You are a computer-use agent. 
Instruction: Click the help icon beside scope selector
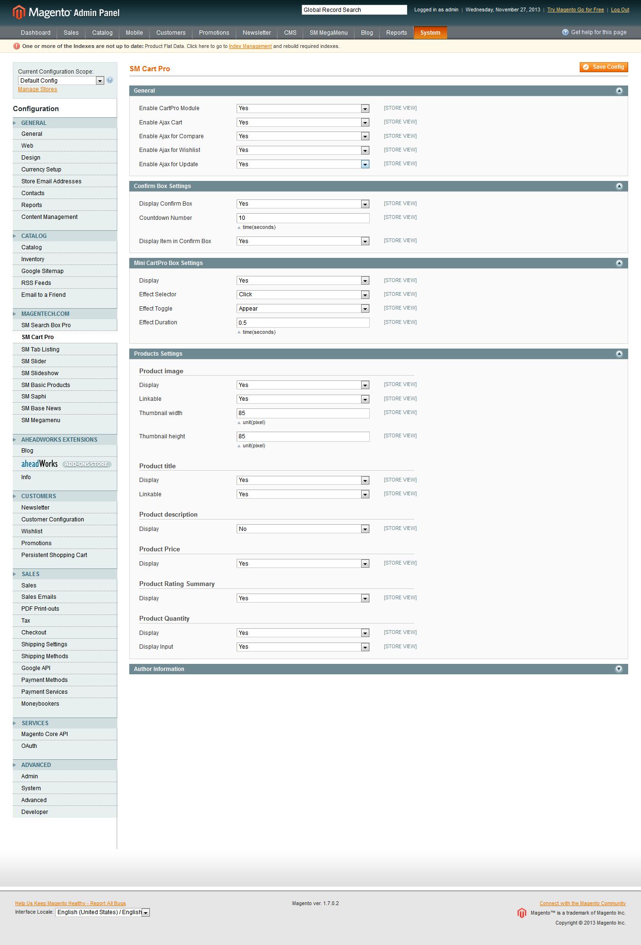110,80
